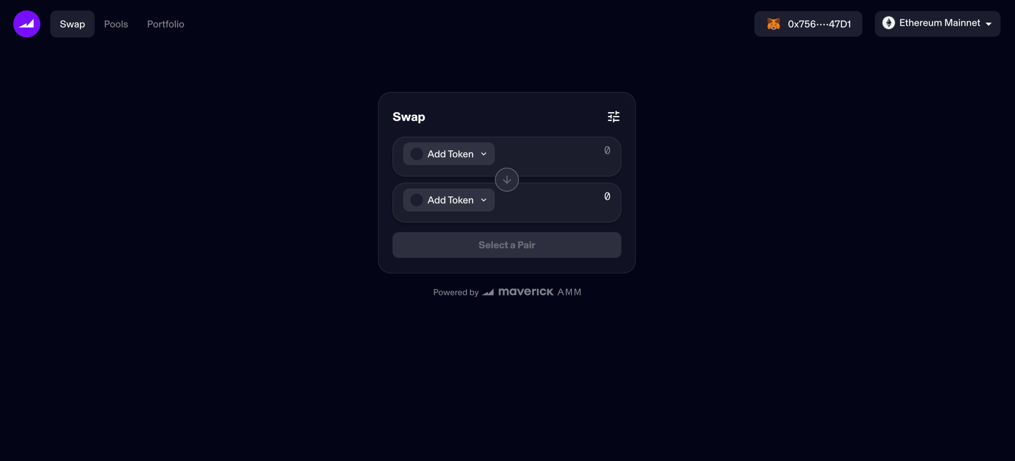Click the down arrow swap direction icon
The width and height of the screenshot is (1015, 461).
(x=507, y=179)
